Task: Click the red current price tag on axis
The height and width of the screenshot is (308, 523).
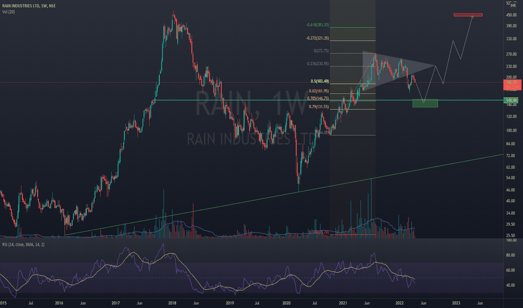Action: (512, 85)
